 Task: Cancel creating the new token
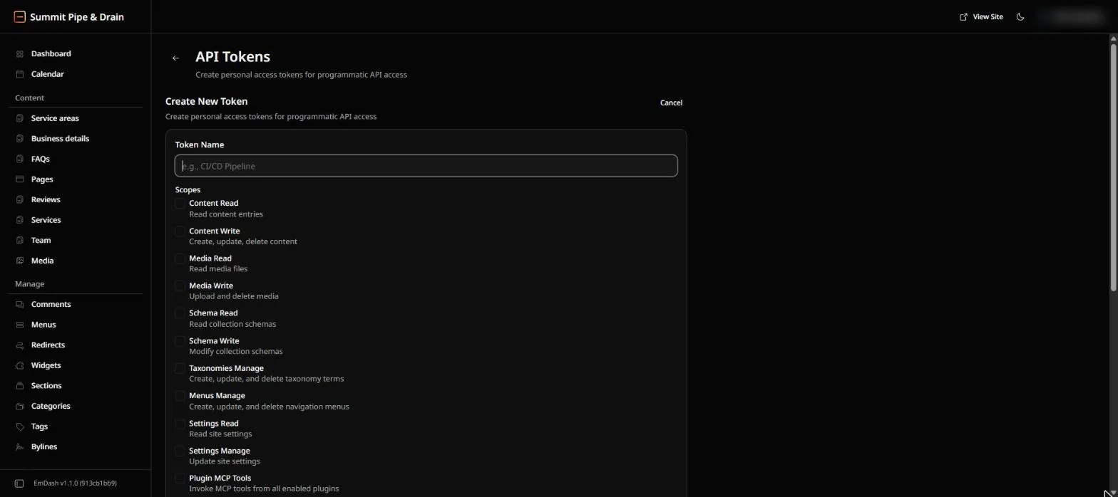(671, 103)
